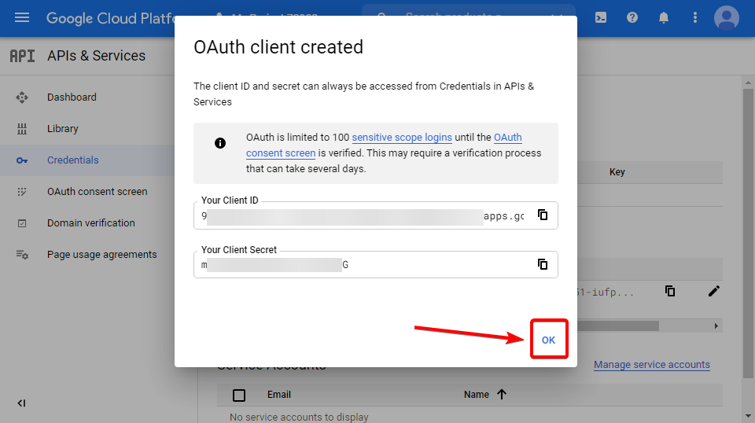Collapse the sidebar with the arrow toggle
Screen dimensions: 755x423
click(x=21, y=403)
